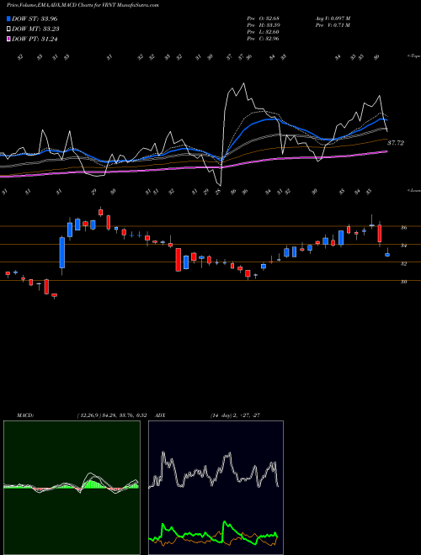Select the DOW PT: 31.24 label
This screenshot has width=421, height=555.
[x=35, y=39]
